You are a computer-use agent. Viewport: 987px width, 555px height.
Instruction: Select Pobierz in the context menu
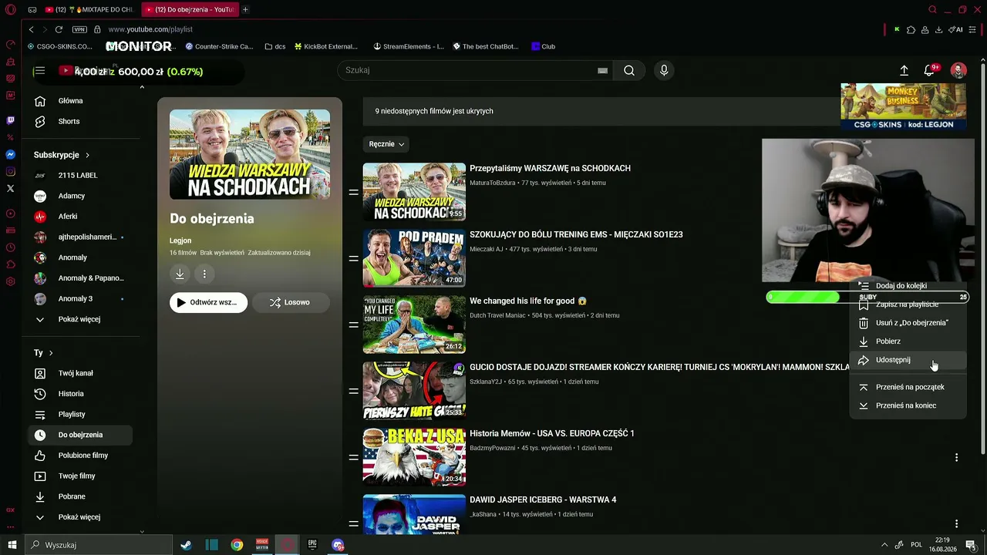(908, 341)
